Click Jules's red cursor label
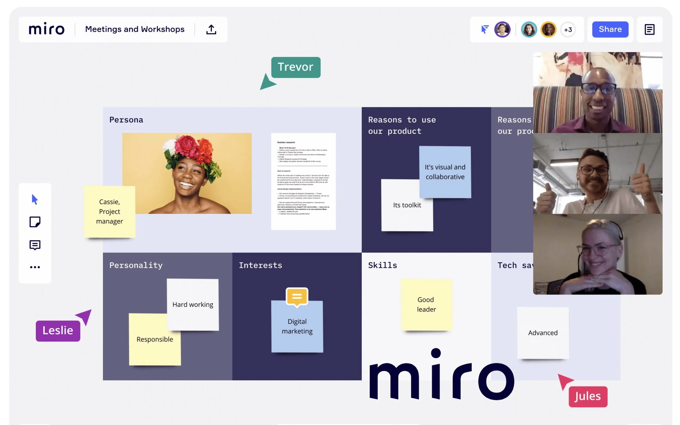This screenshot has width=680, height=425. 588,396
